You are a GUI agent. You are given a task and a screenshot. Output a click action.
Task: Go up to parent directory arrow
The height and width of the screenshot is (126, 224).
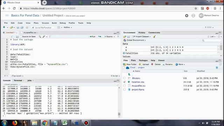coord(129,74)
